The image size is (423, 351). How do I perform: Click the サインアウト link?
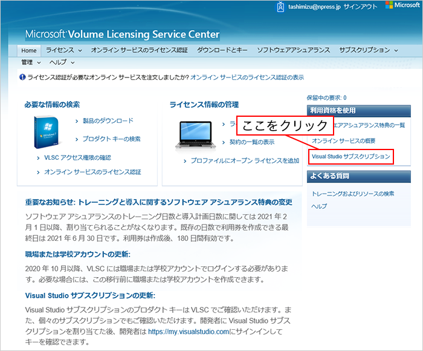(360, 7)
